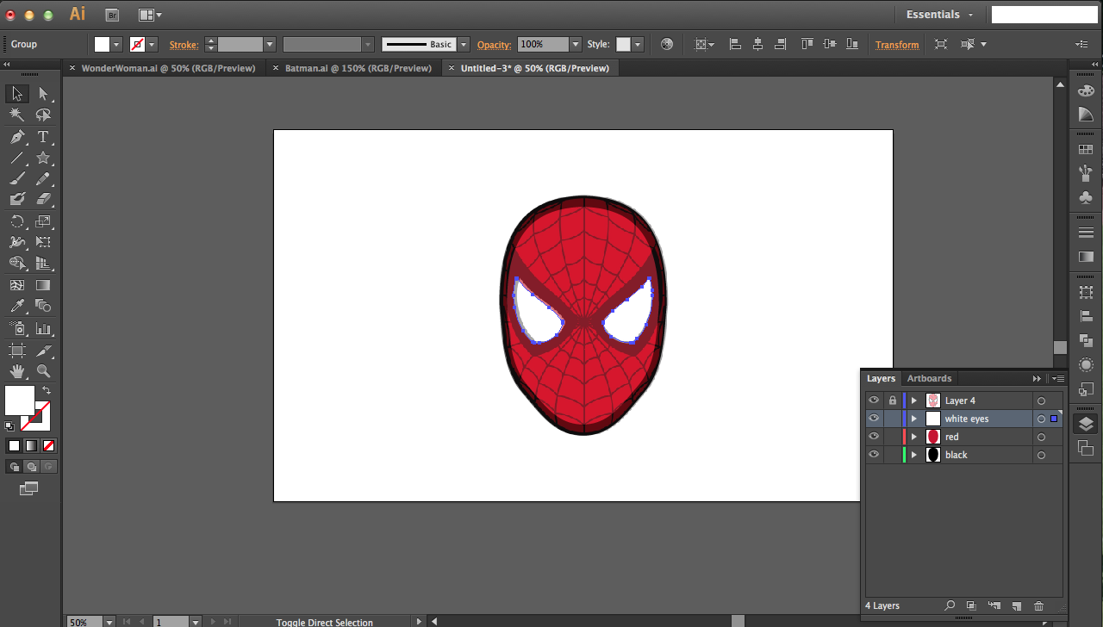
Task: Click the Transform link in control bar
Action: 897,45
